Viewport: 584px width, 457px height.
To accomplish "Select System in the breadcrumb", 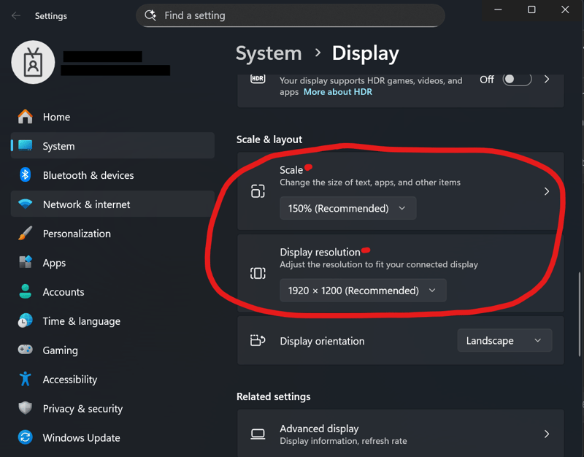I will (269, 53).
